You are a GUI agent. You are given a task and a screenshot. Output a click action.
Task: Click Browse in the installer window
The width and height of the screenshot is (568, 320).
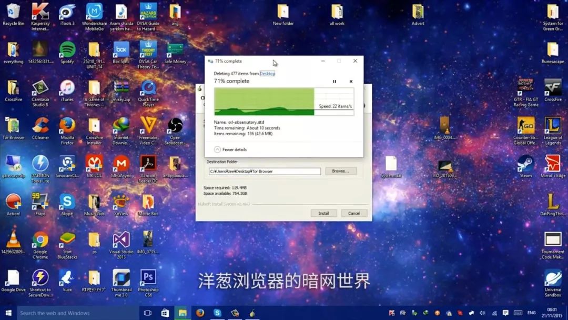[x=340, y=171]
